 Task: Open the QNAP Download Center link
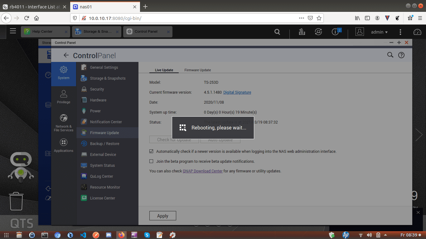(x=203, y=171)
